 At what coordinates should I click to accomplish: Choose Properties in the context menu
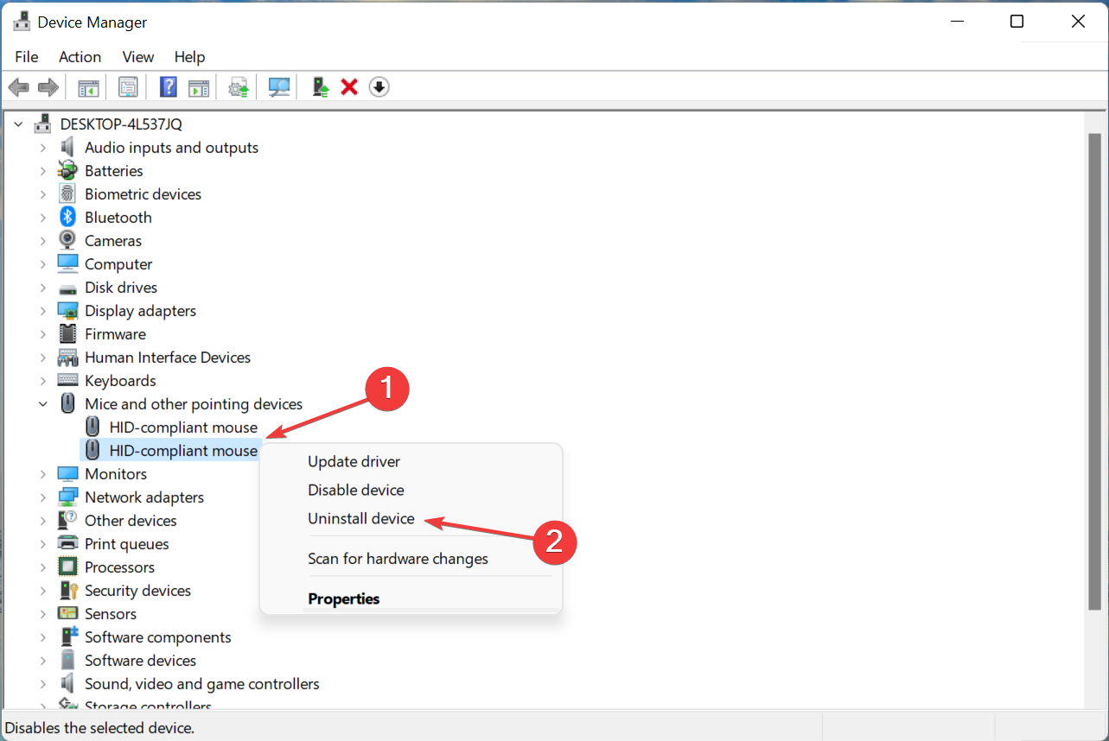pos(344,598)
